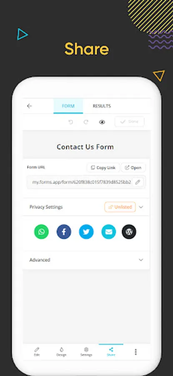Open WordPress embed option
Viewport: 173px width, 376px height.
click(x=129, y=231)
